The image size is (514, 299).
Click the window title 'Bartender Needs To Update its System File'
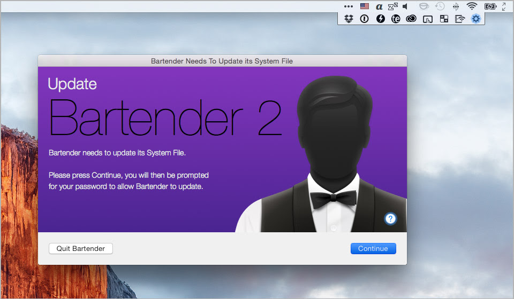click(222, 61)
